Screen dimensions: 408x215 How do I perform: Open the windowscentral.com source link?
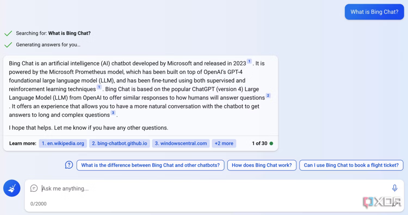click(x=181, y=143)
